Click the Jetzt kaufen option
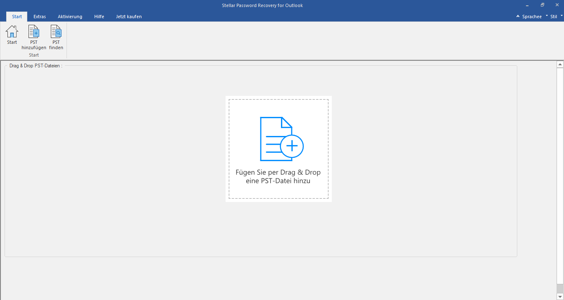 129,17
